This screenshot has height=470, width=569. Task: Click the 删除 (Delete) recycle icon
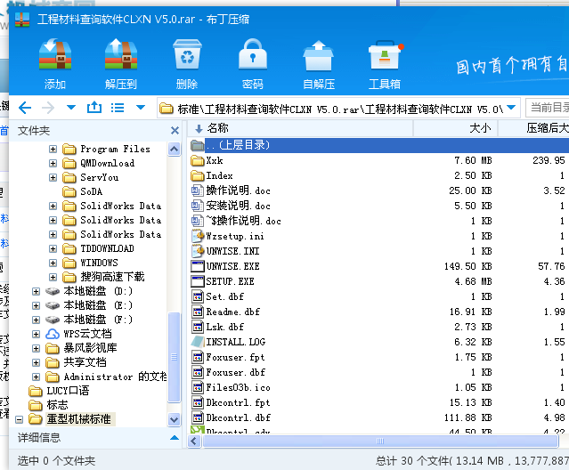pos(187,54)
